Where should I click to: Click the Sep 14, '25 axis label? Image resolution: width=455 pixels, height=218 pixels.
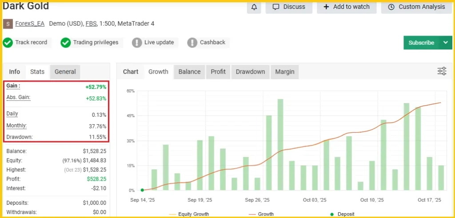143,200
